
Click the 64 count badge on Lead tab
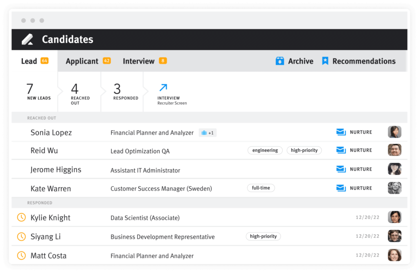point(44,61)
